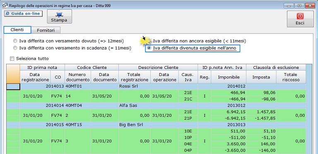The image size is (318, 154).
Task: Click causale 10E cell
Action: pyautogui.click(x=188, y=131)
